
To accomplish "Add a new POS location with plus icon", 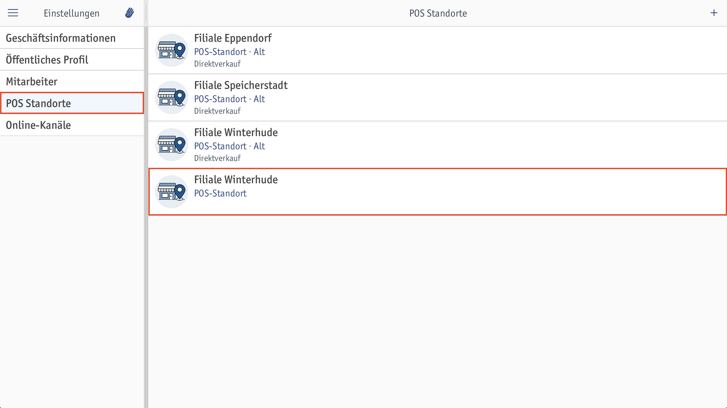I will click(714, 13).
